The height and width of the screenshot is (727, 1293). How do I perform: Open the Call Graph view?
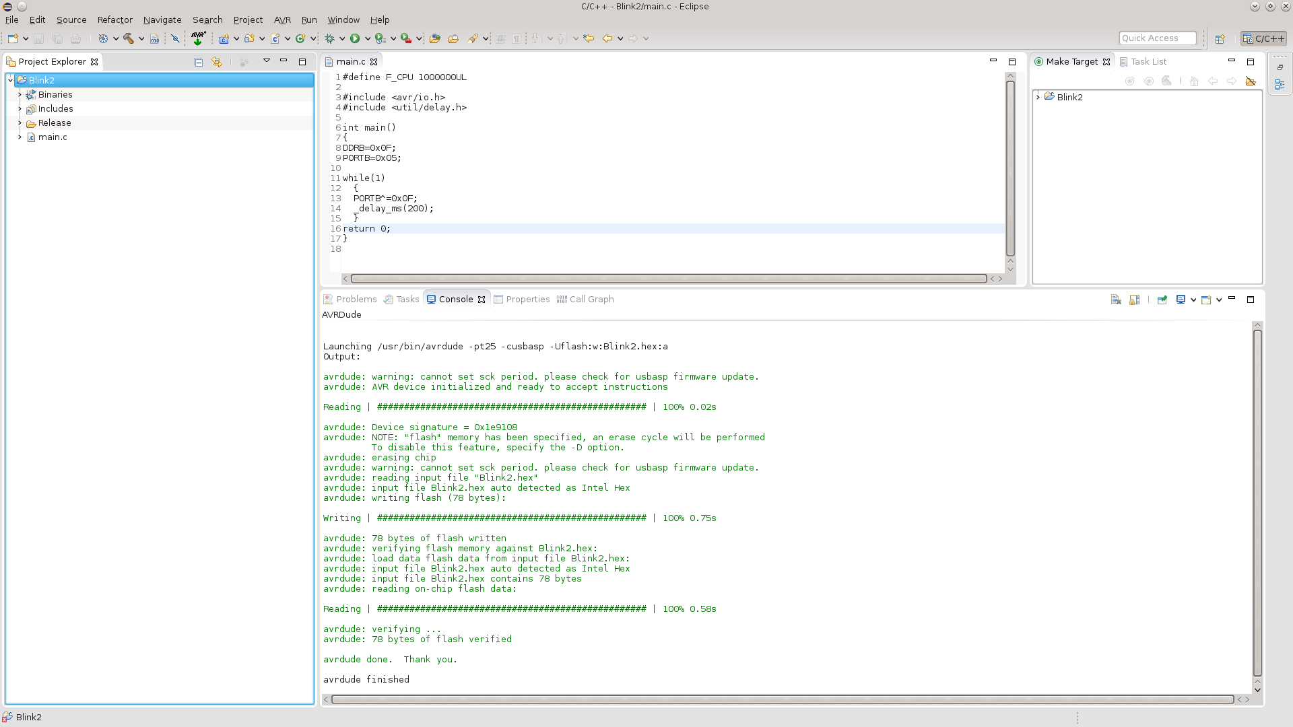[591, 299]
